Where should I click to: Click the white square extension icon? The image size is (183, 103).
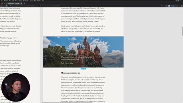[169, 6]
